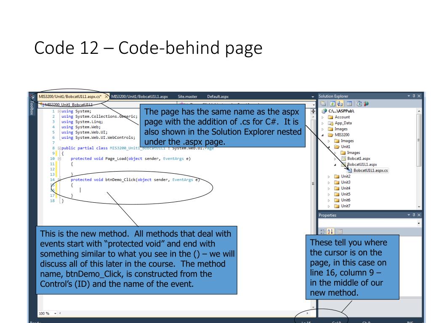The width and height of the screenshot is (431, 323).
Task: Click the Property Pages icon in Properties
Action: tap(340, 232)
